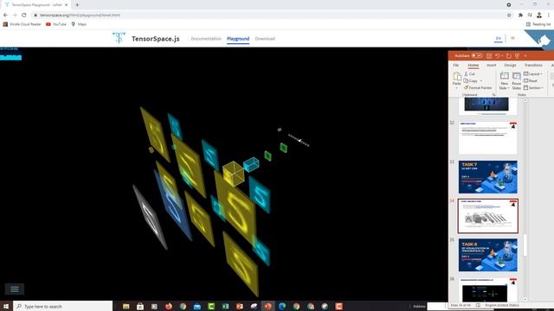Switch to the Home ribbon tab

(473, 66)
